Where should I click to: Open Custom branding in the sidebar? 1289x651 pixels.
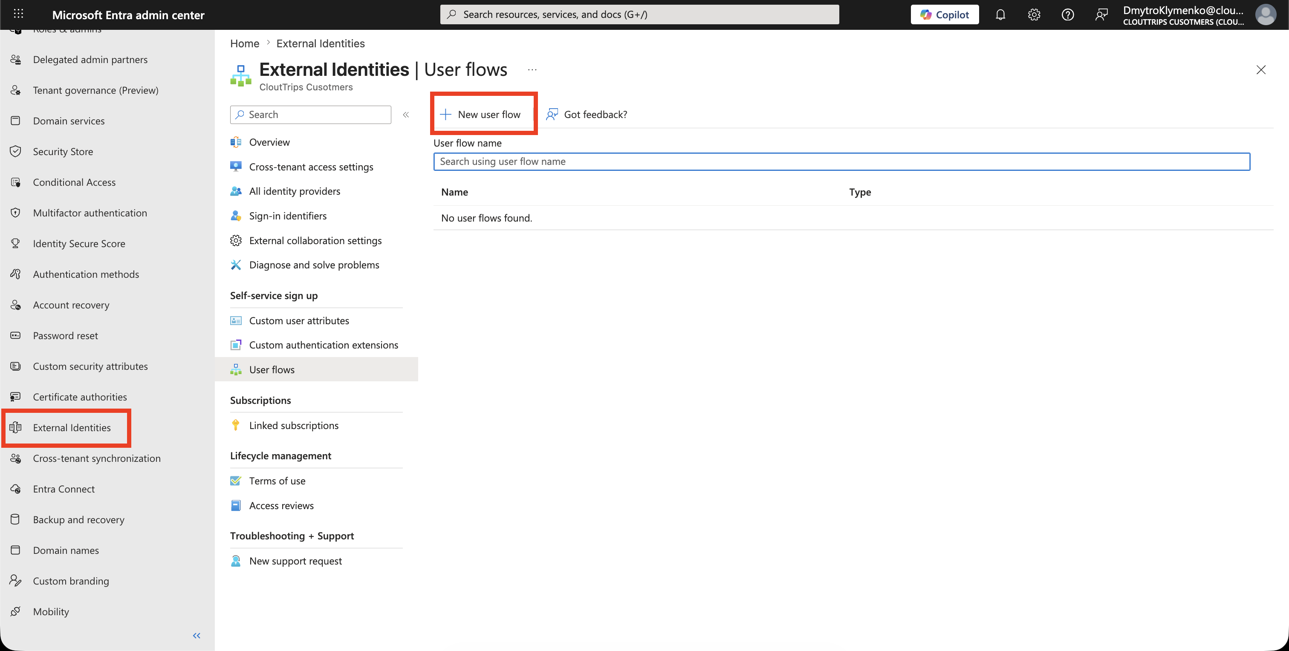[x=71, y=581]
